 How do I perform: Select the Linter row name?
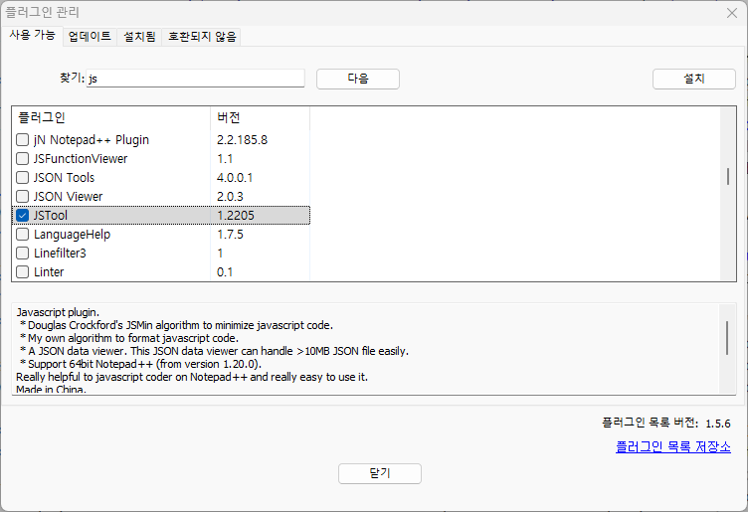[x=49, y=272]
